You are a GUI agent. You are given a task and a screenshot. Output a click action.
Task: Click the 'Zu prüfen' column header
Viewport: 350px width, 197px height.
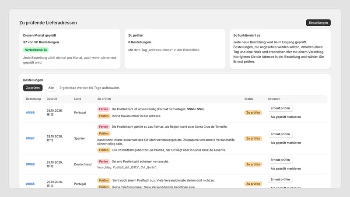pyautogui.click(x=104, y=99)
